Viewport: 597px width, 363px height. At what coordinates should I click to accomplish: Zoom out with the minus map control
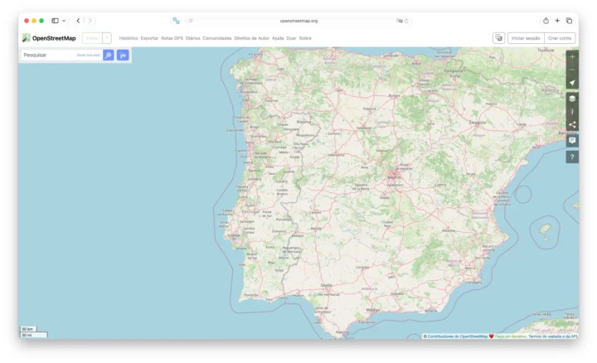tap(572, 70)
